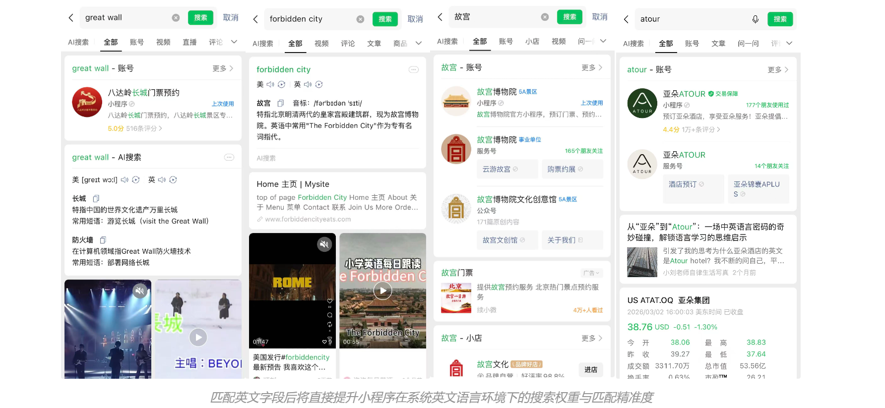Image resolution: width=885 pixels, height=408 pixels.
Task: Go back from the great wall search
Action: coord(71,18)
